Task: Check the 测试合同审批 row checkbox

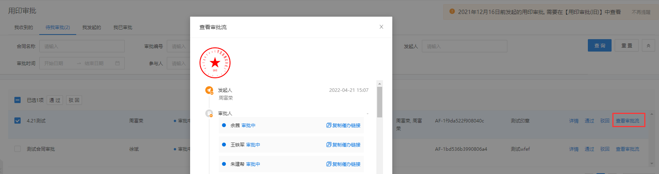Action: (x=17, y=149)
